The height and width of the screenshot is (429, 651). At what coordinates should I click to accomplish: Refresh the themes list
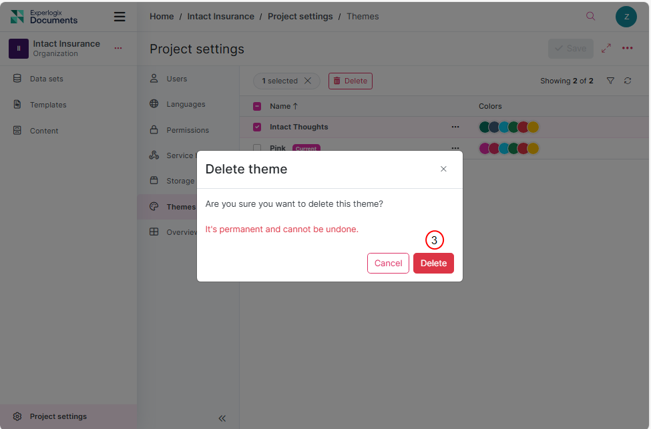[628, 81]
